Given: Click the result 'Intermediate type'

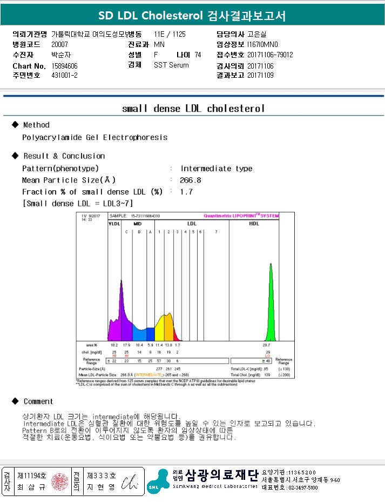Looking at the screenshot, I should [x=217, y=169].
